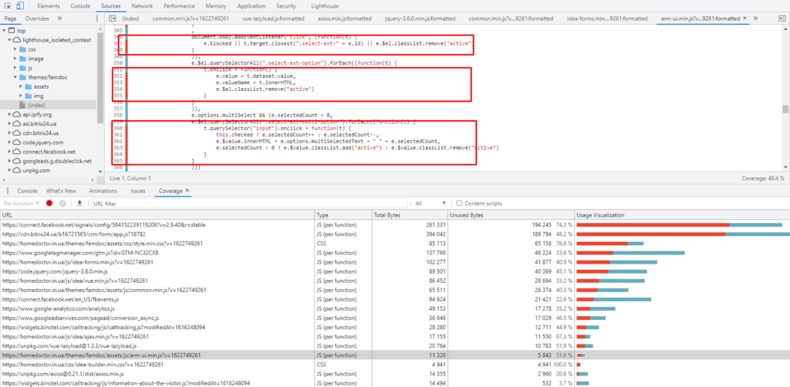Collapse lighthouse_isolated_context tree node
The image size is (790, 387).
pos(10,40)
